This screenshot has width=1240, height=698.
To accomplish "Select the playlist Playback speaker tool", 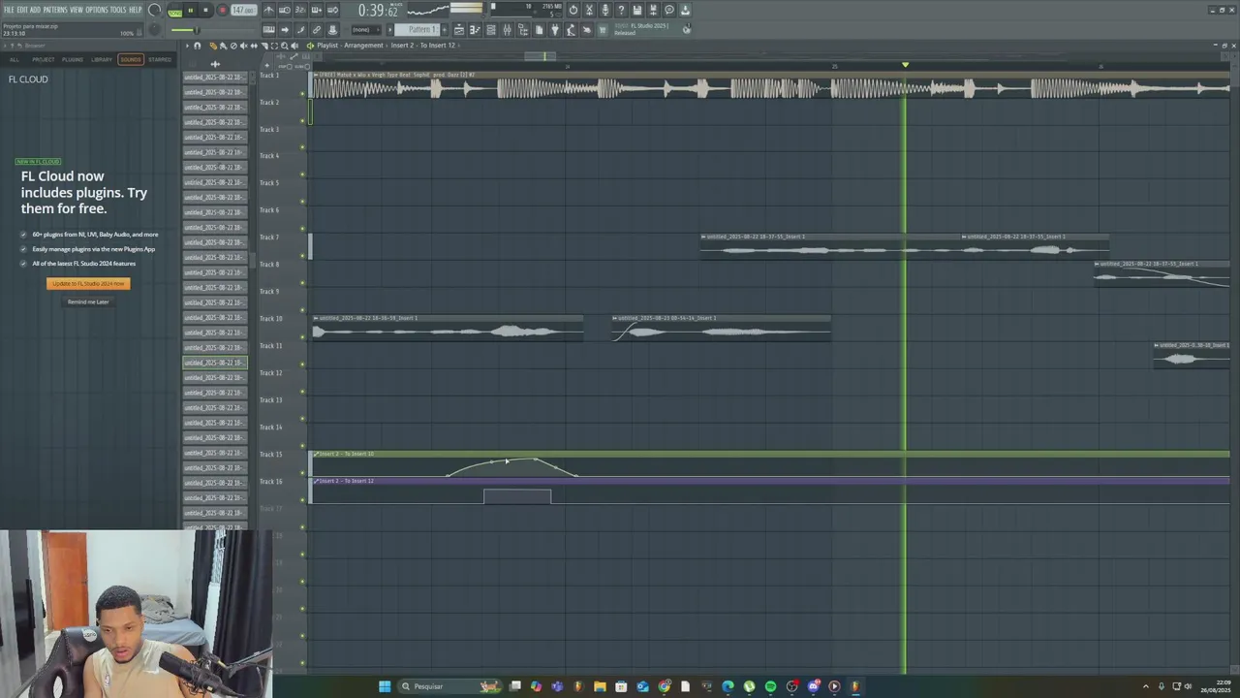I will [x=294, y=46].
